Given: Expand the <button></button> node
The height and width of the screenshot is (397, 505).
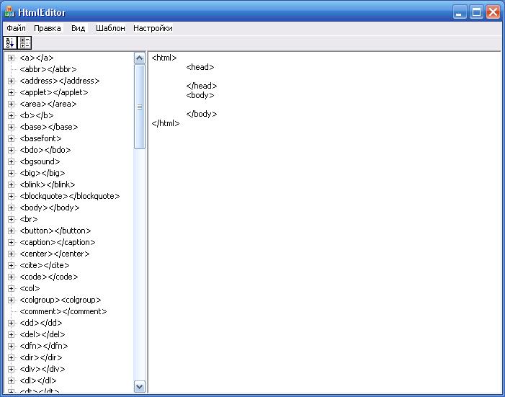Looking at the screenshot, I should (x=12, y=231).
